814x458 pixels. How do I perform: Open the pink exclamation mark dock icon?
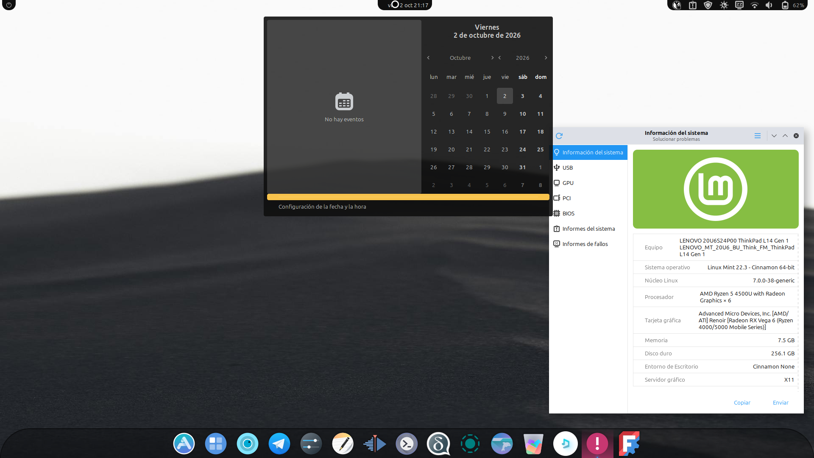coord(597,444)
